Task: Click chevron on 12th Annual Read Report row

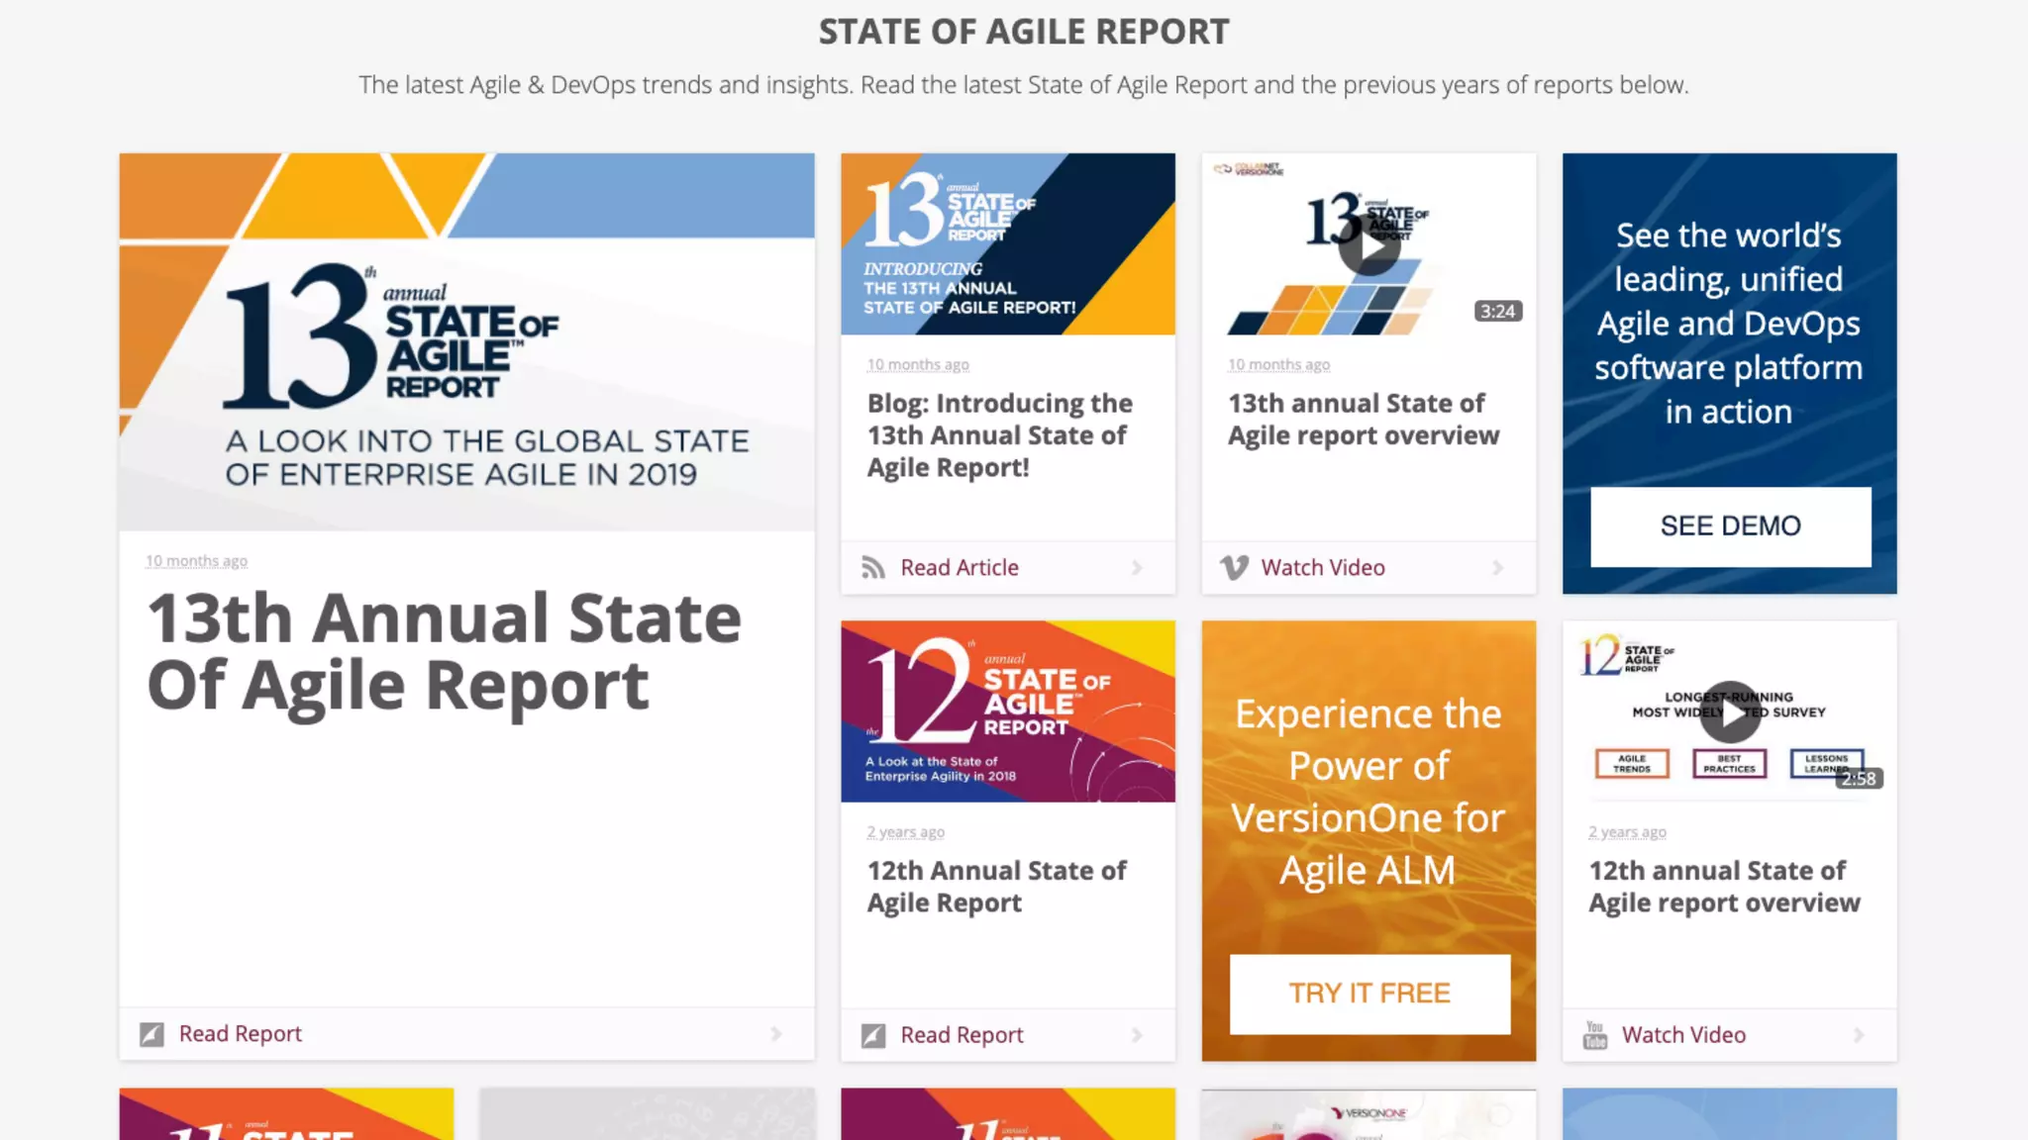Action: (x=1137, y=1035)
